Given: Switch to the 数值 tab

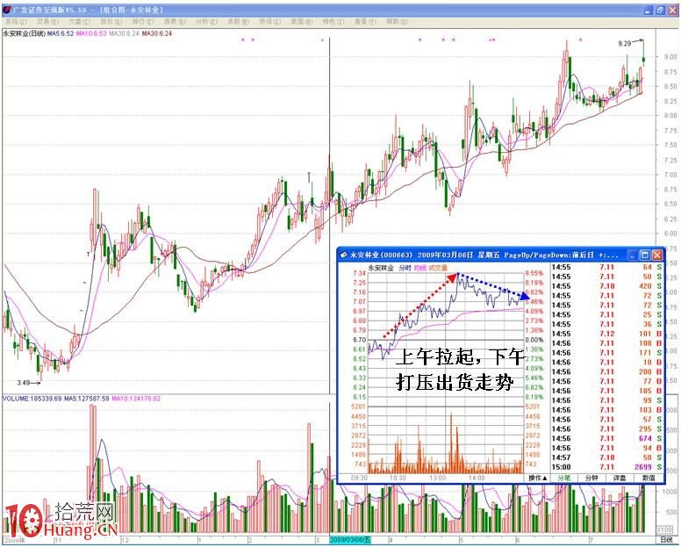Looking at the screenshot, I should (x=649, y=478).
